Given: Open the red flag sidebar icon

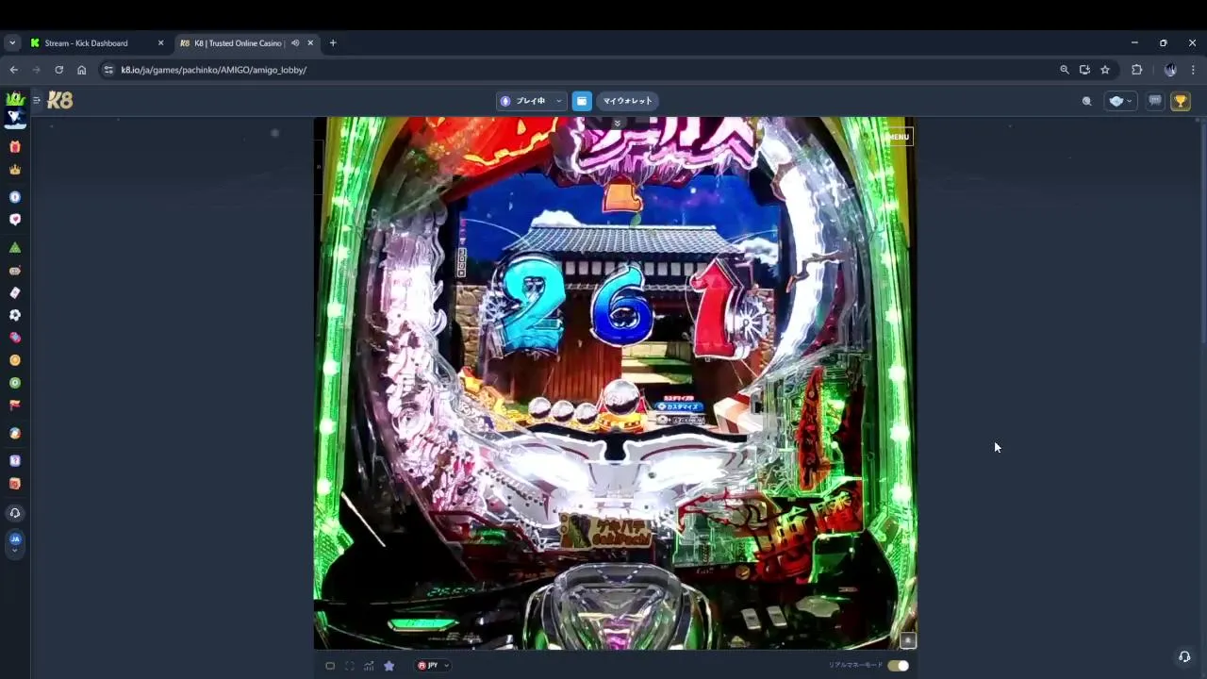Looking at the screenshot, I should point(14,406).
